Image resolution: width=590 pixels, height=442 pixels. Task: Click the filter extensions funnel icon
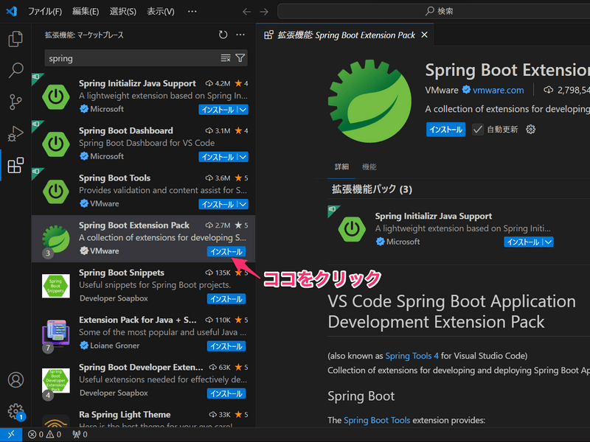[240, 58]
